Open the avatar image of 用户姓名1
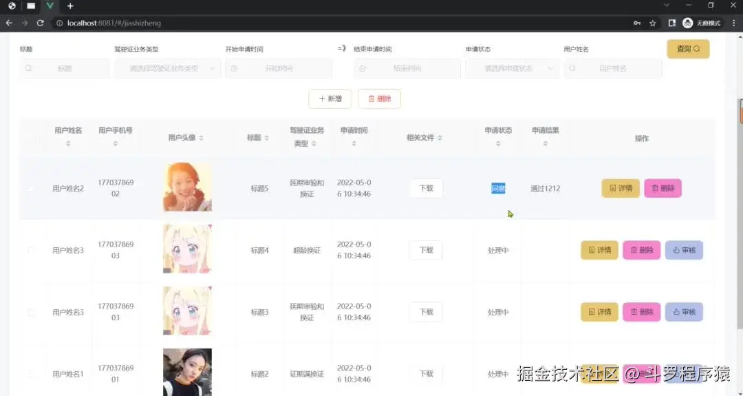 [x=188, y=373]
